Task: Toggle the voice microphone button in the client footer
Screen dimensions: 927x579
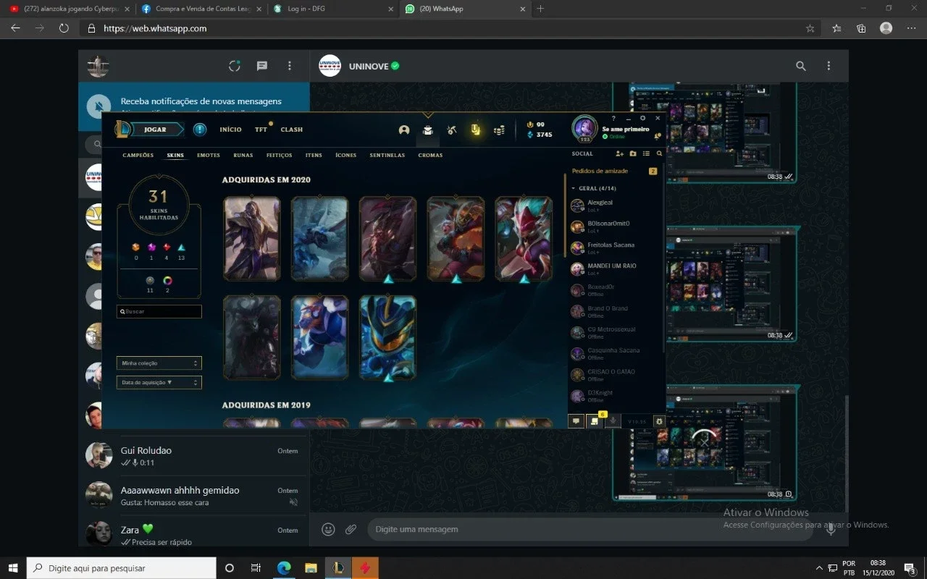Action: click(613, 421)
